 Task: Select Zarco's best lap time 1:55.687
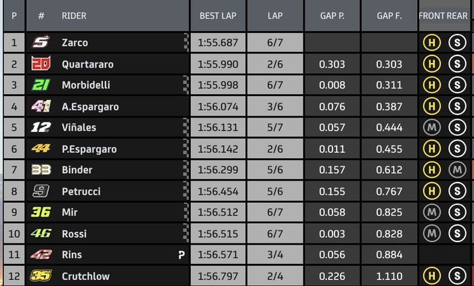click(x=218, y=43)
